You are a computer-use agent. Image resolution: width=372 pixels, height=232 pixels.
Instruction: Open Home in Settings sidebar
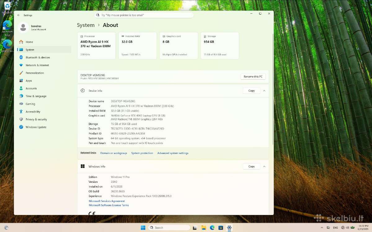44,42
